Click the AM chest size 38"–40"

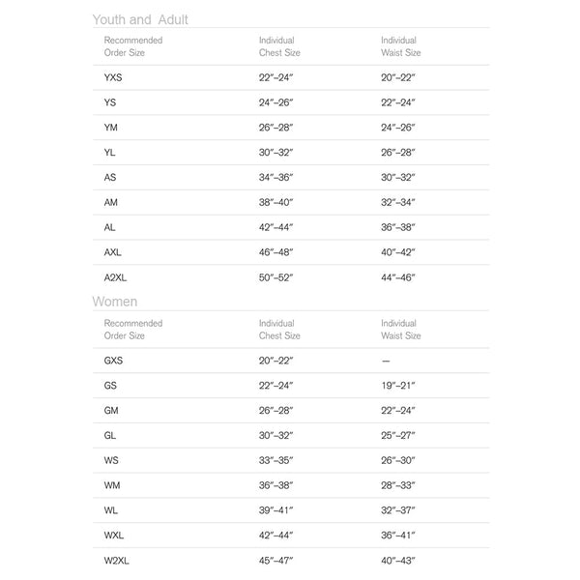[275, 202]
